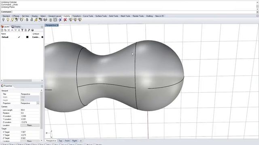Open the Projection dropdown in Properties
This screenshot has height=145, width=259.
(38, 103)
